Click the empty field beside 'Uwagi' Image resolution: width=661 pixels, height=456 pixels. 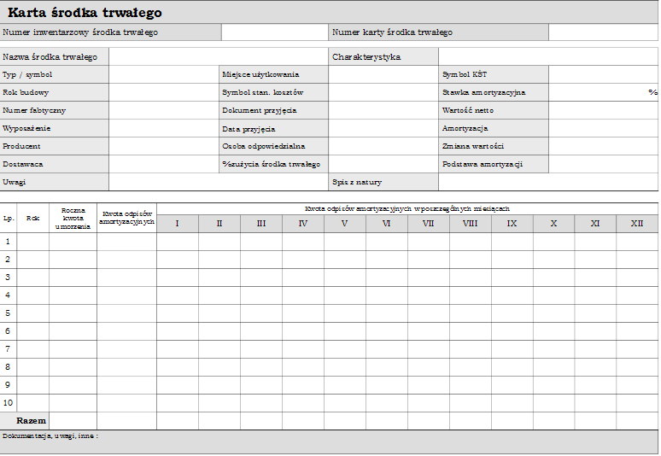[x=219, y=182]
